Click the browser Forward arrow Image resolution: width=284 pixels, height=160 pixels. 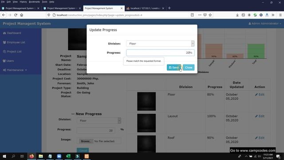click(10, 15)
